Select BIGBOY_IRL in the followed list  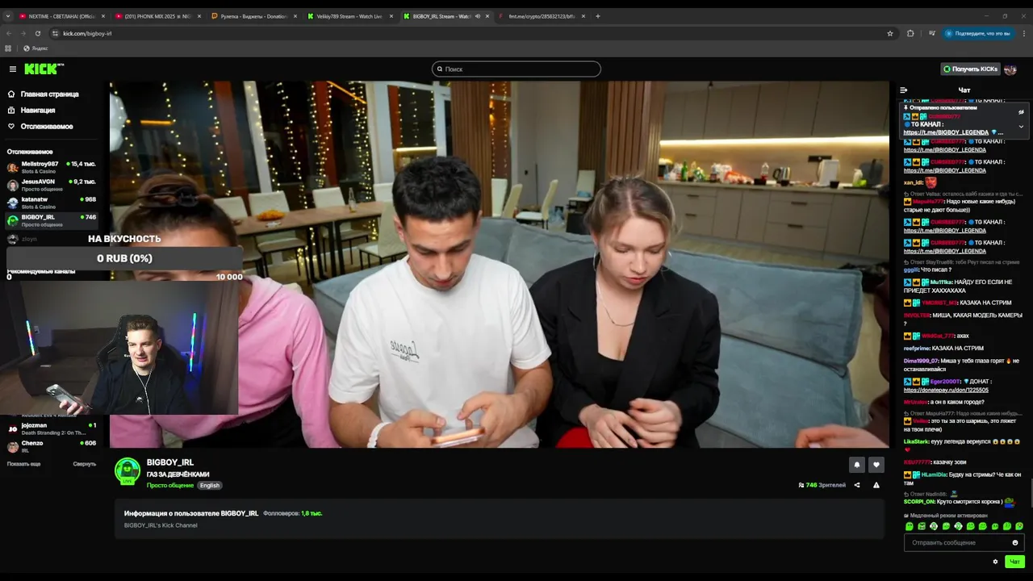[51, 220]
